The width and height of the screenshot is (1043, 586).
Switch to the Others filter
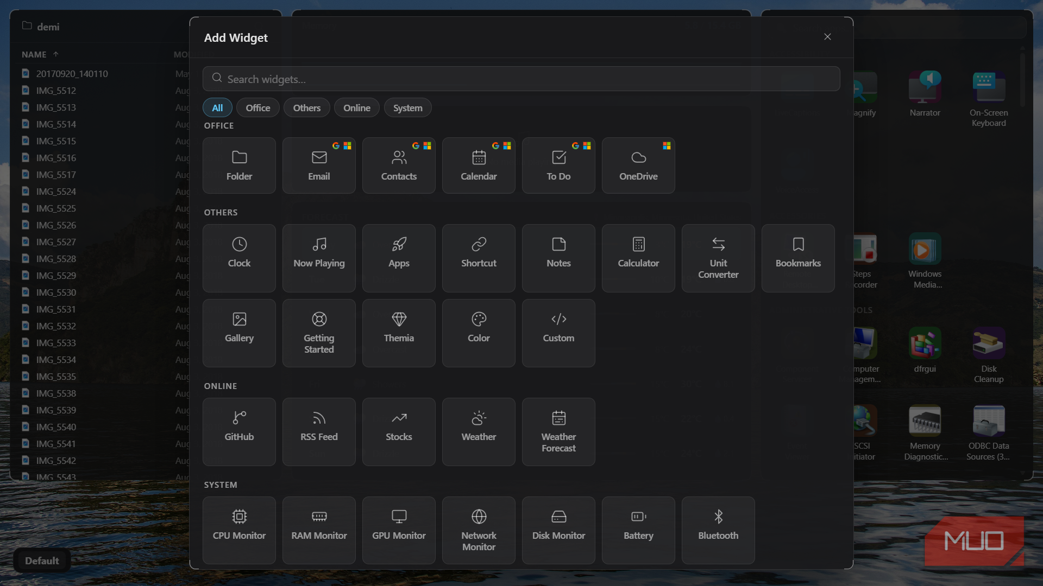307,108
